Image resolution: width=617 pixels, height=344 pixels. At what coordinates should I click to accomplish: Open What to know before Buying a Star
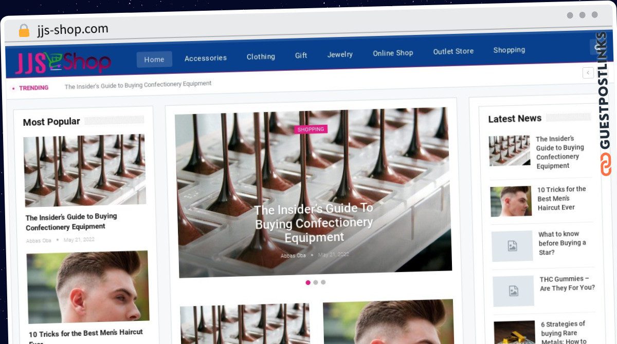click(562, 243)
